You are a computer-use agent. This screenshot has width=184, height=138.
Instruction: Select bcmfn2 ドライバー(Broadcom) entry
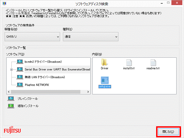coord(43,62)
